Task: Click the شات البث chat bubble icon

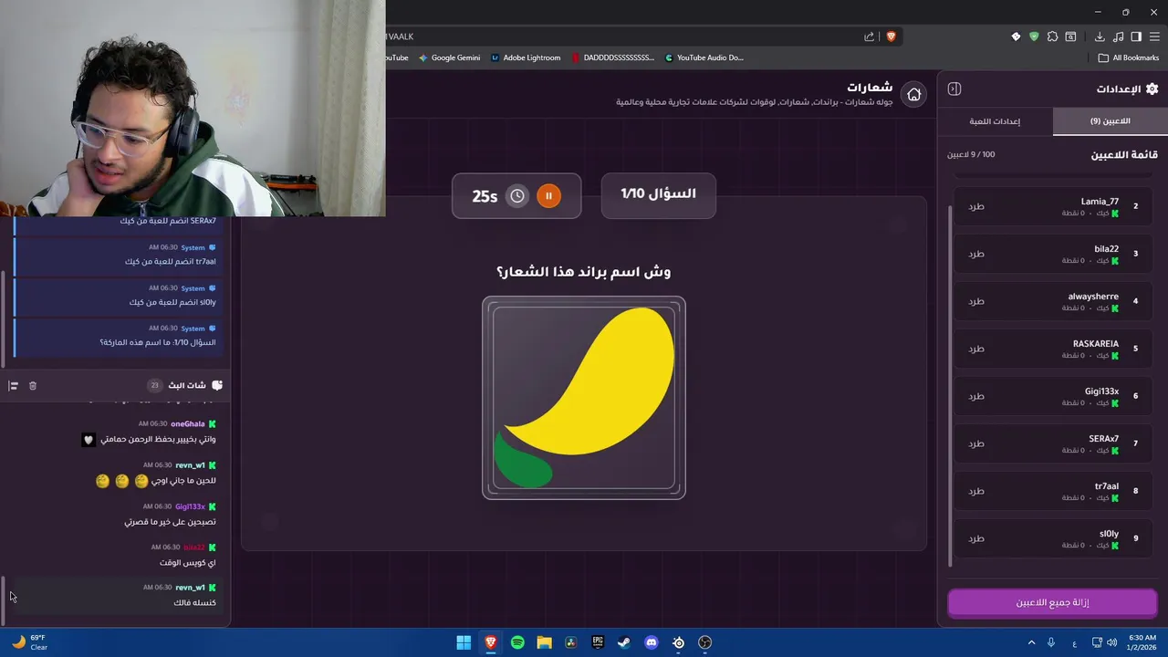Action: coord(216,386)
